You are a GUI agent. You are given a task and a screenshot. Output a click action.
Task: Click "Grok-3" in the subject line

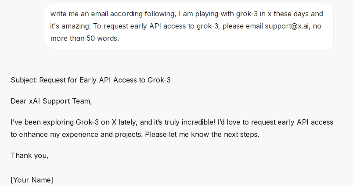tap(159, 80)
